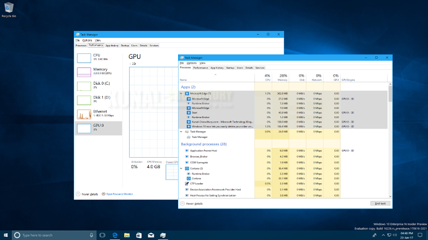Screen dimensions: 428x240
Task: Open the Mail app from the taskbar
Action: (x=151, y=235)
